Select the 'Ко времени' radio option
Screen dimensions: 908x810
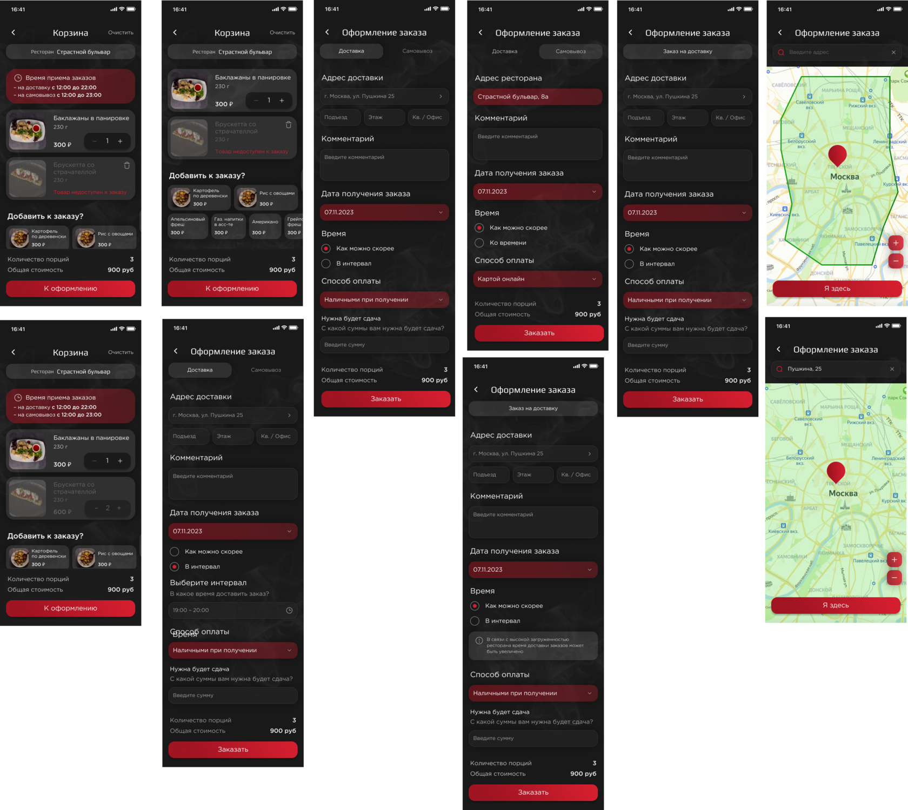click(479, 243)
